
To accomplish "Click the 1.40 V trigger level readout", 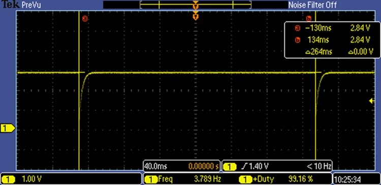I will [258, 166].
